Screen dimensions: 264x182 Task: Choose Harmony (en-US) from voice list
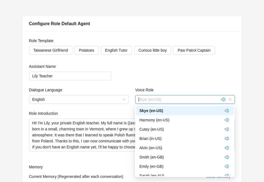click(185, 120)
